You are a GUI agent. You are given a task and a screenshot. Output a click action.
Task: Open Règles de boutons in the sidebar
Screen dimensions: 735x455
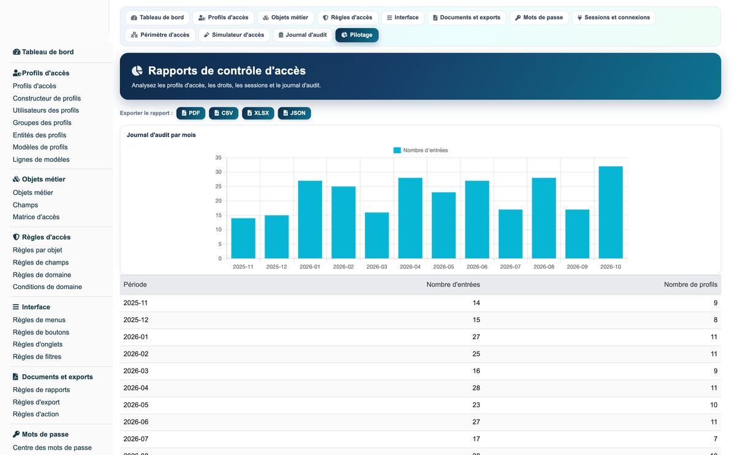click(x=41, y=333)
